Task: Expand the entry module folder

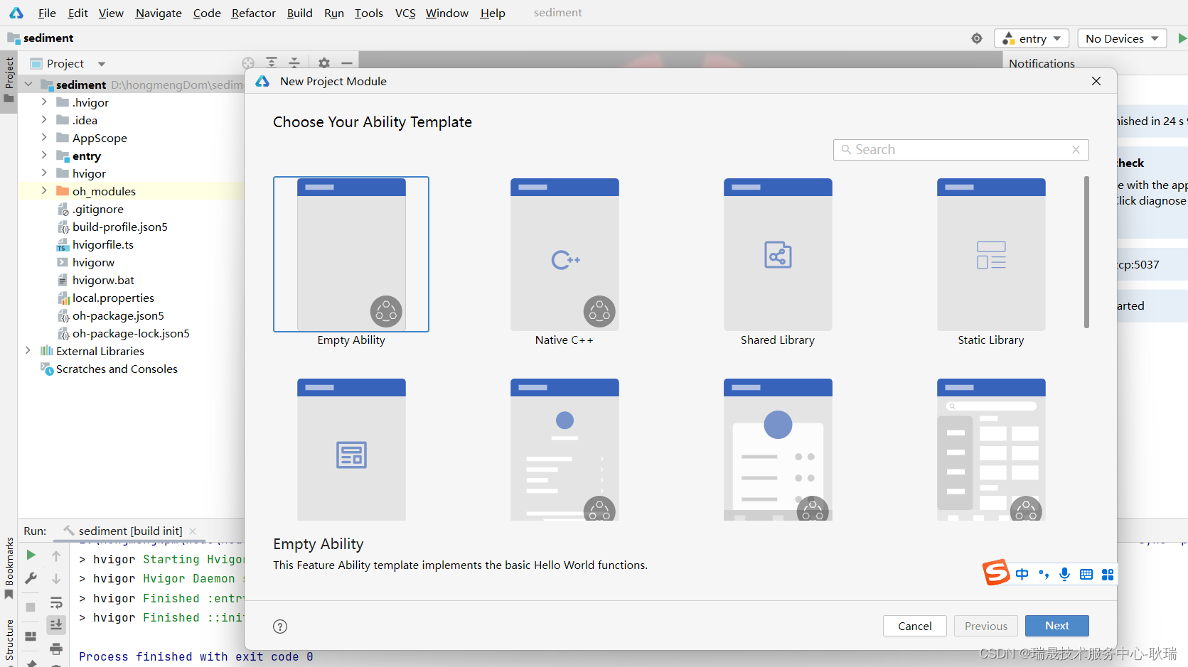Action: [44, 156]
